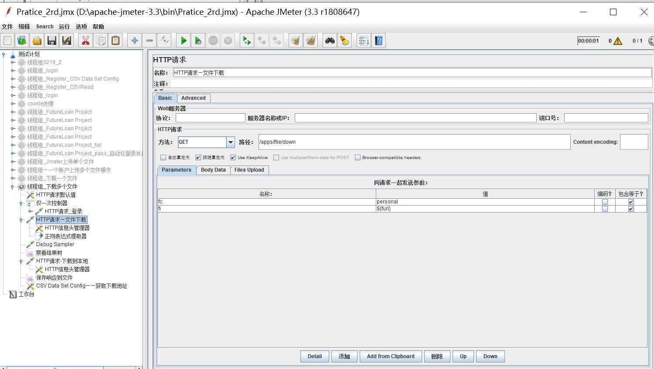Screen dimensions: 654x369
Task: Untick 包含等于? in the fi row
Action: pyautogui.click(x=631, y=209)
